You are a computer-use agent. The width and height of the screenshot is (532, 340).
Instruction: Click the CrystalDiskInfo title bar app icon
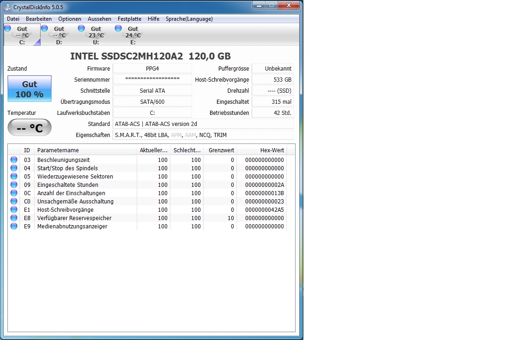coord(7,7)
